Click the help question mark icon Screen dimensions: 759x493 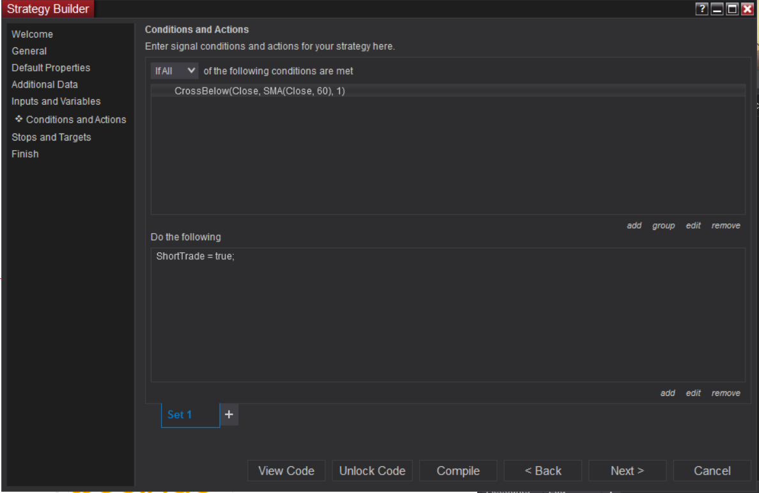[x=702, y=9]
